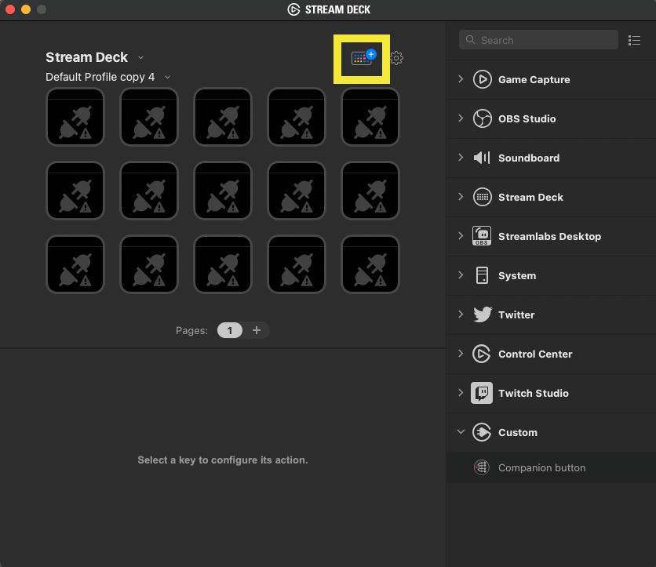Click the Companion button action icon
The width and height of the screenshot is (656, 567).
[482, 467]
